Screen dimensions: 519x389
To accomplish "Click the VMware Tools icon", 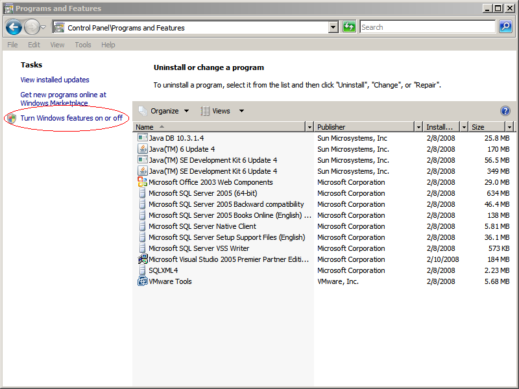I will [142, 281].
